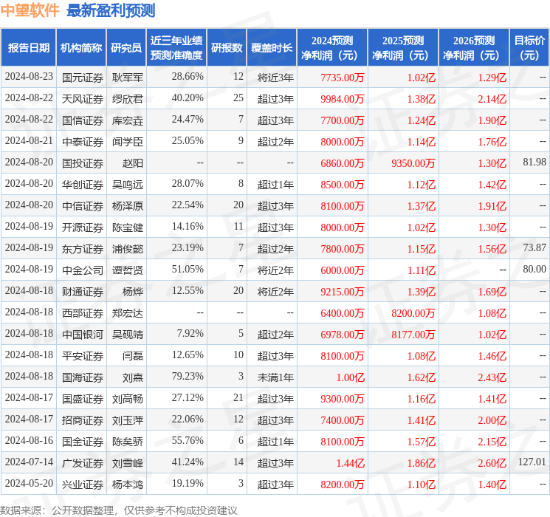Select researcher 吴鸣远
This screenshot has height=517, width=550.
click(x=128, y=185)
